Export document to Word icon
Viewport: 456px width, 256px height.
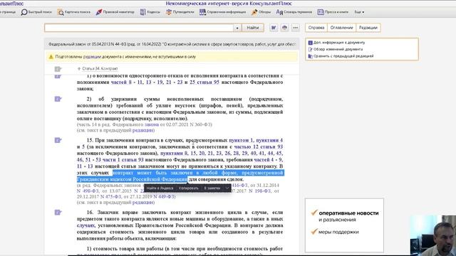274,28
